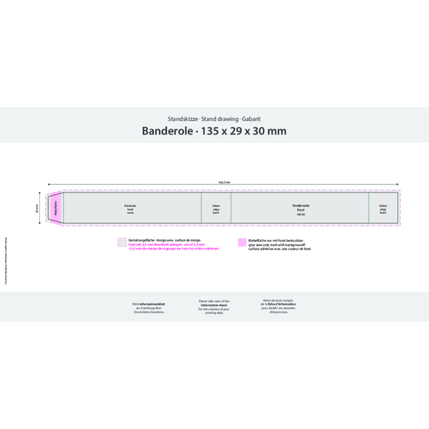Screen dimensions: 429x429
Task: Click the left arrow of width dimension line
Action: (49, 185)
